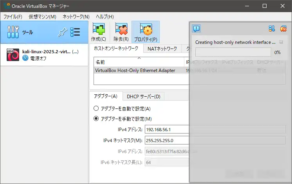
Task: Sort by the 名前 column header
Action: tap(139, 62)
